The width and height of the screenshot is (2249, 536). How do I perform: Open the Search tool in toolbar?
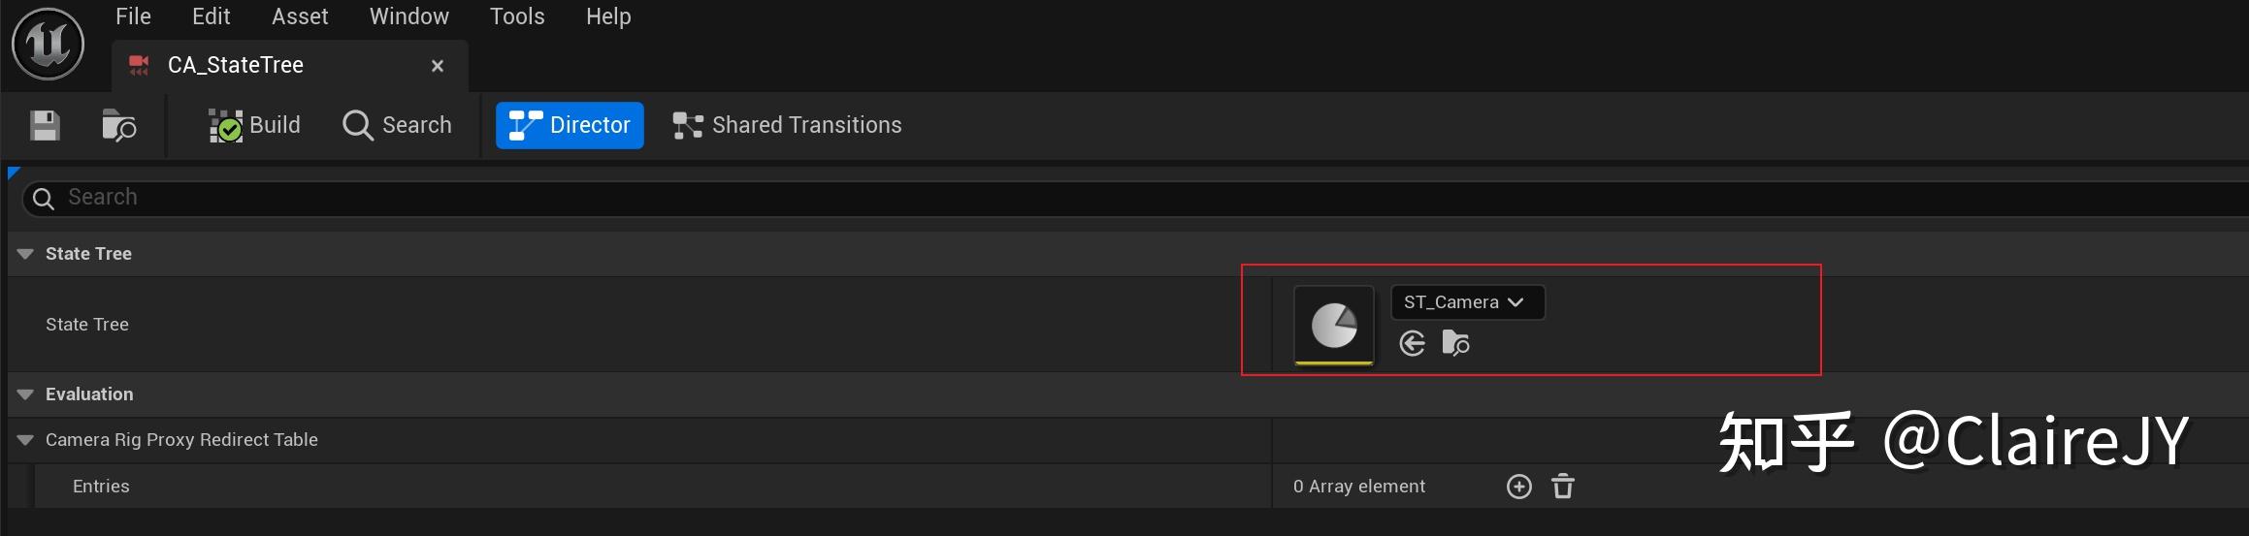tap(397, 126)
